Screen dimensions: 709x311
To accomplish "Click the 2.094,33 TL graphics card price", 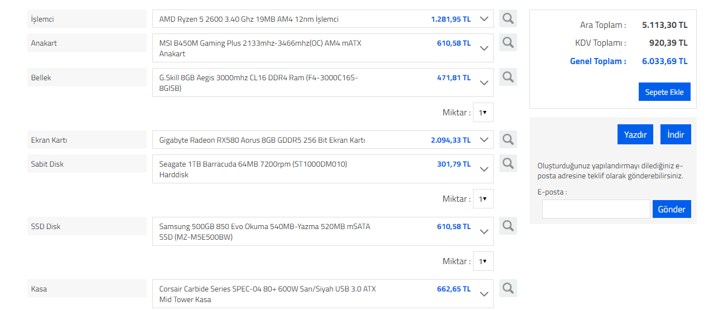I will pos(451,140).
